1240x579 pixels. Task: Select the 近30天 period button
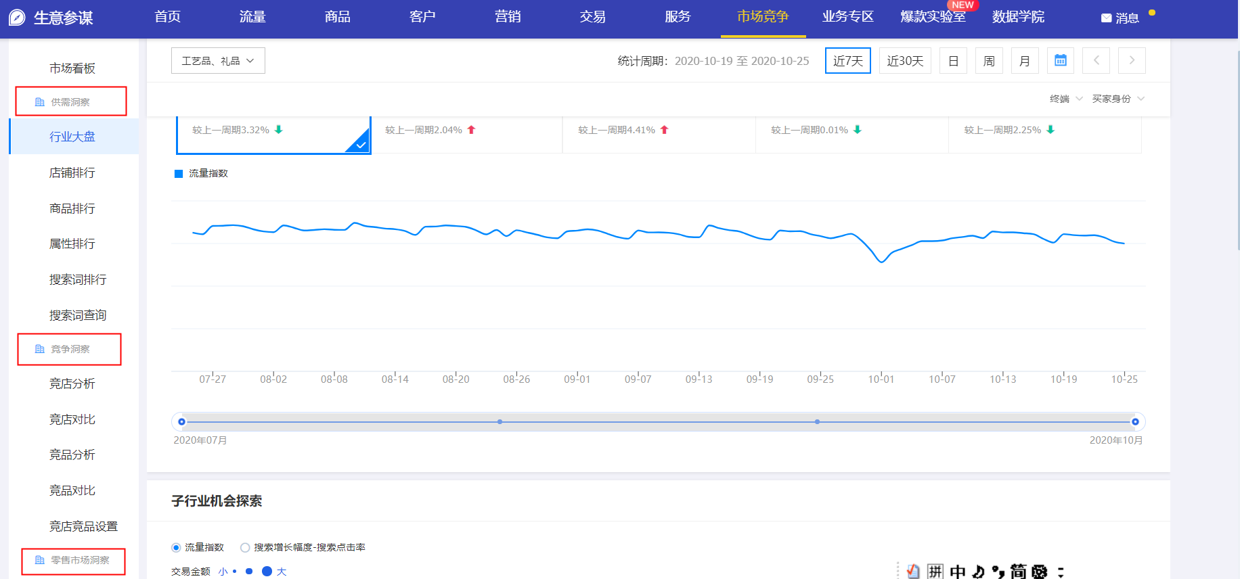pyautogui.click(x=905, y=60)
